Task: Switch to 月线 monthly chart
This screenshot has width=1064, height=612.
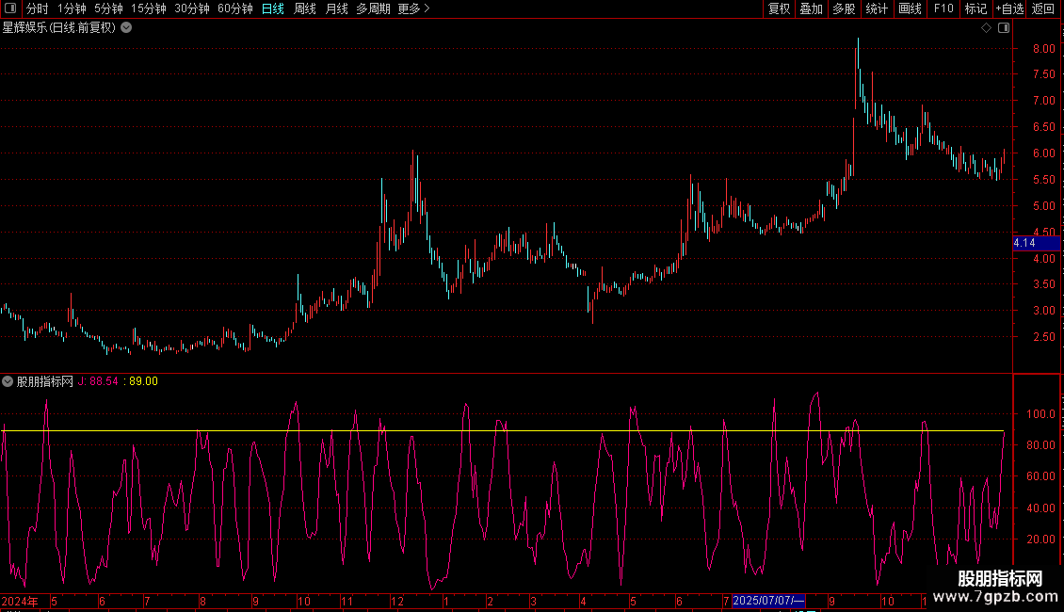Action: (x=336, y=8)
